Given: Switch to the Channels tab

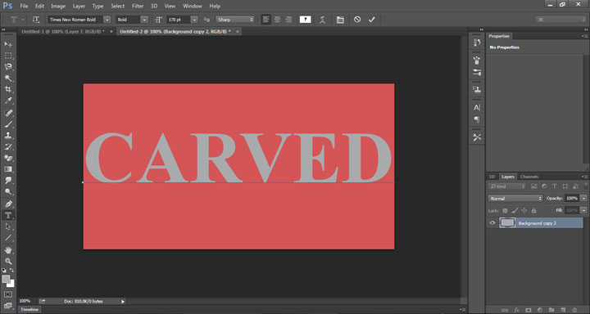Looking at the screenshot, I should pyautogui.click(x=529, y=177).
